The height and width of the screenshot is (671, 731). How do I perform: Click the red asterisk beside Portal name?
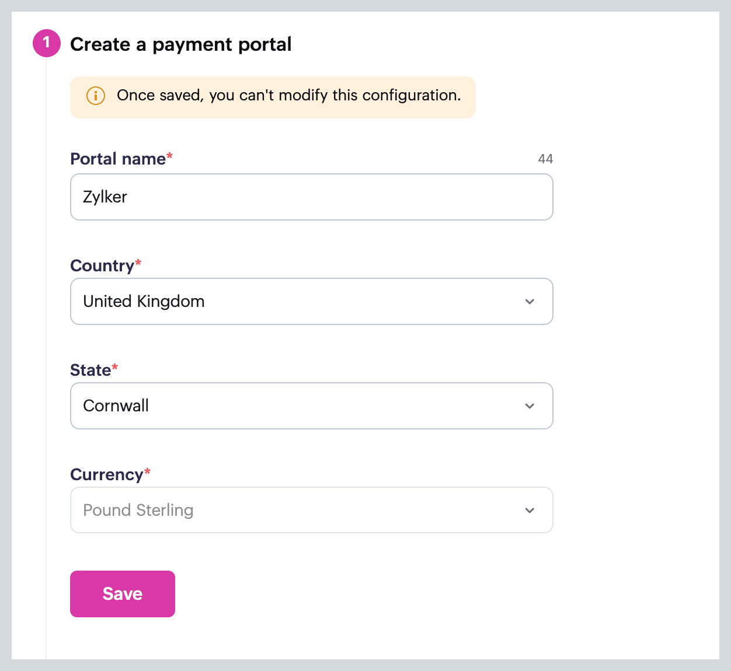click(170, 156)
